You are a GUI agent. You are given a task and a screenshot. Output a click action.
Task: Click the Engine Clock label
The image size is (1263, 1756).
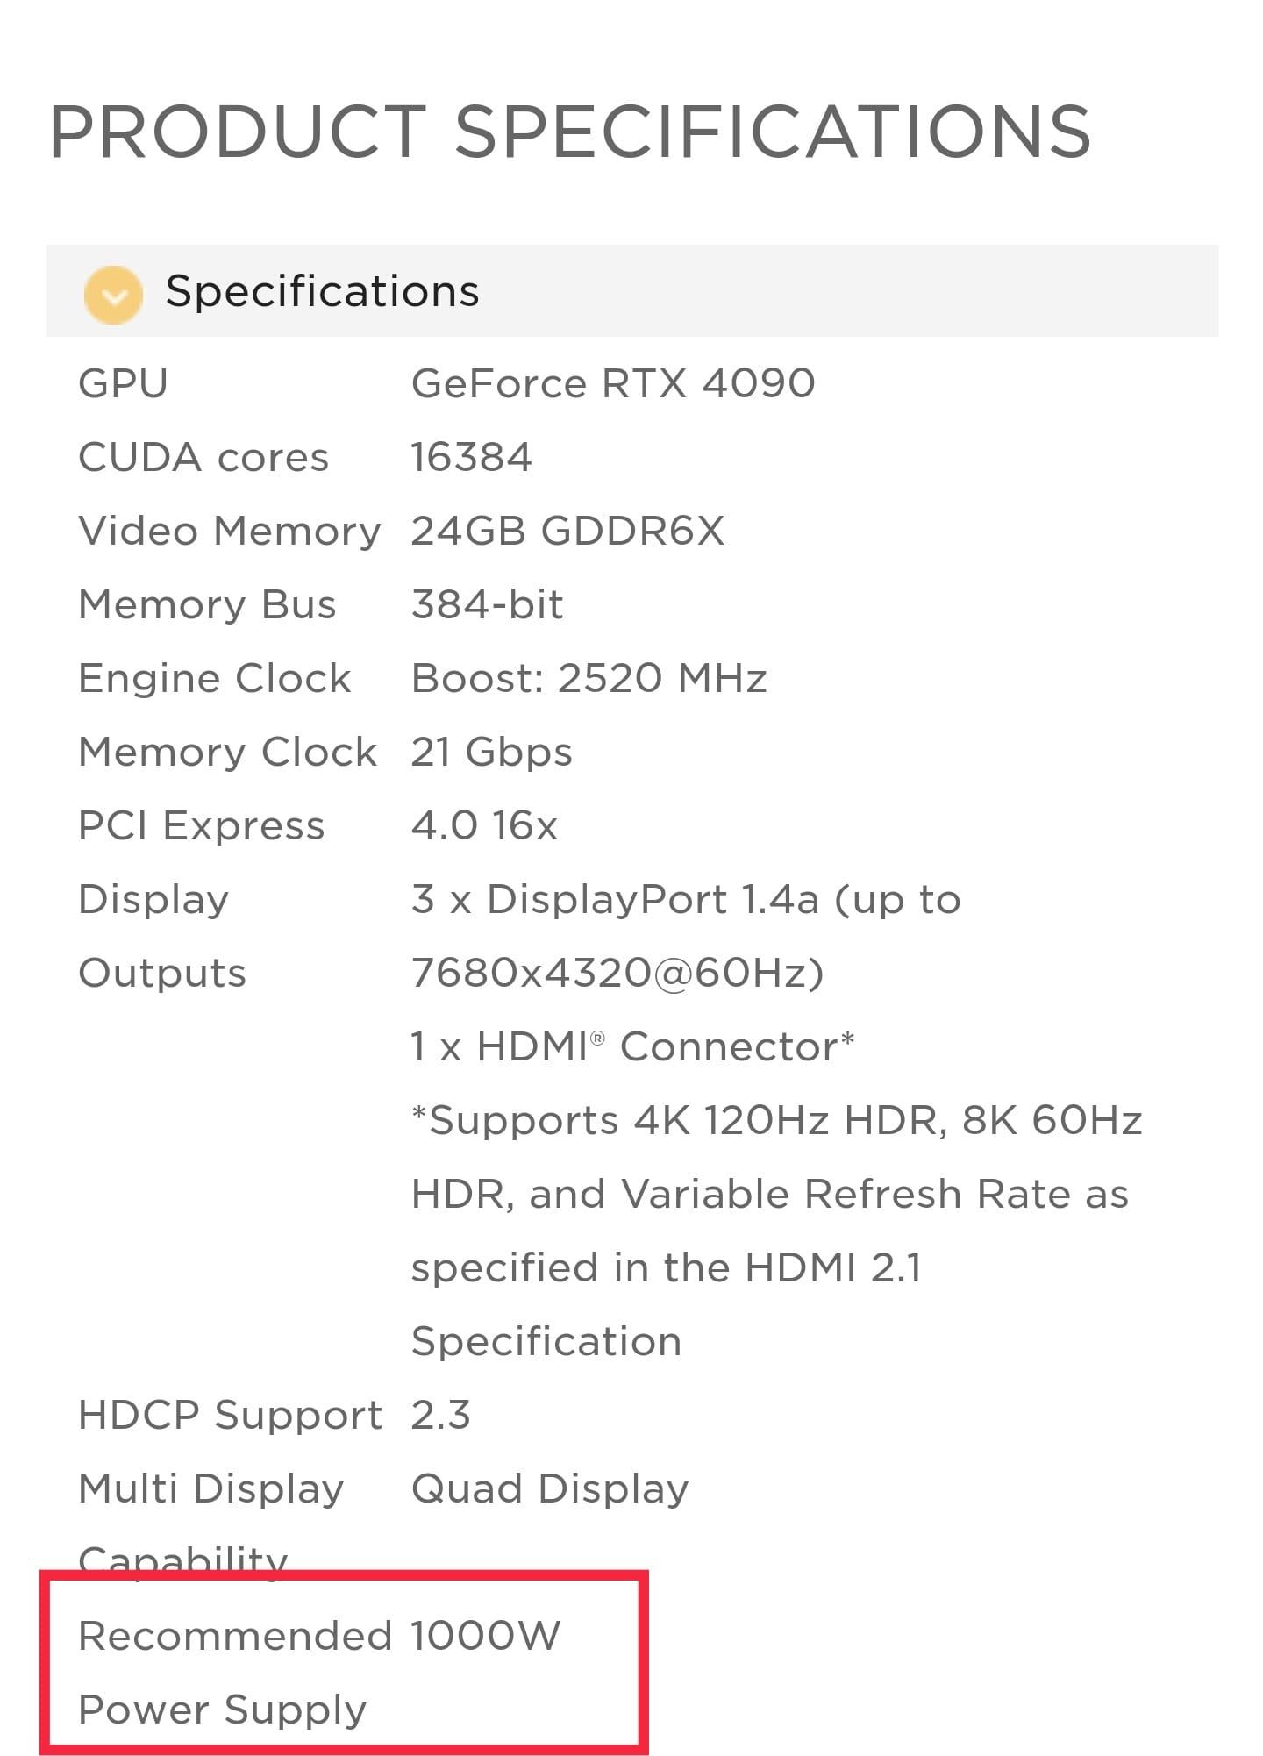tap(215, 678)
